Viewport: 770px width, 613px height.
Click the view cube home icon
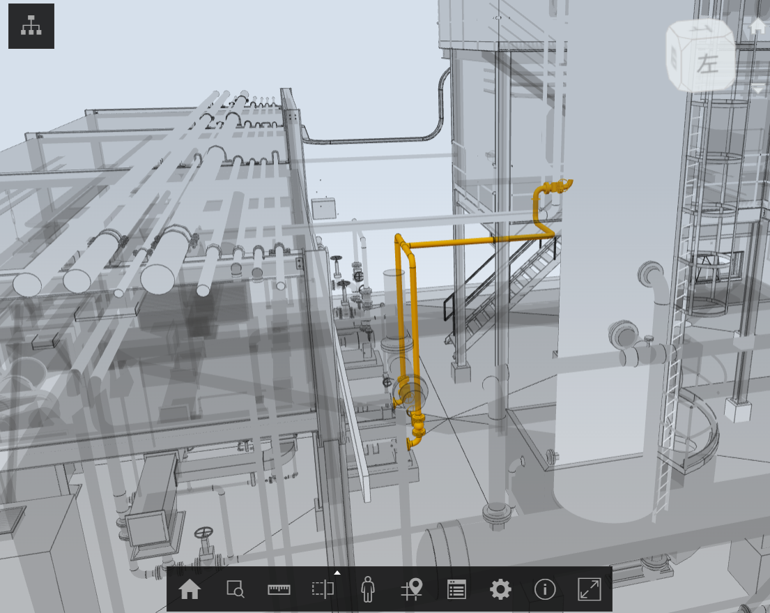(757, 26)
